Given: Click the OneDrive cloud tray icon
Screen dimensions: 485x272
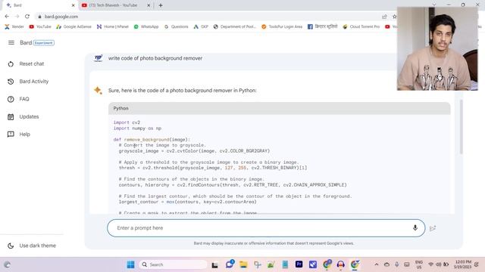Looking at the screenshot, I should point(386,264).
